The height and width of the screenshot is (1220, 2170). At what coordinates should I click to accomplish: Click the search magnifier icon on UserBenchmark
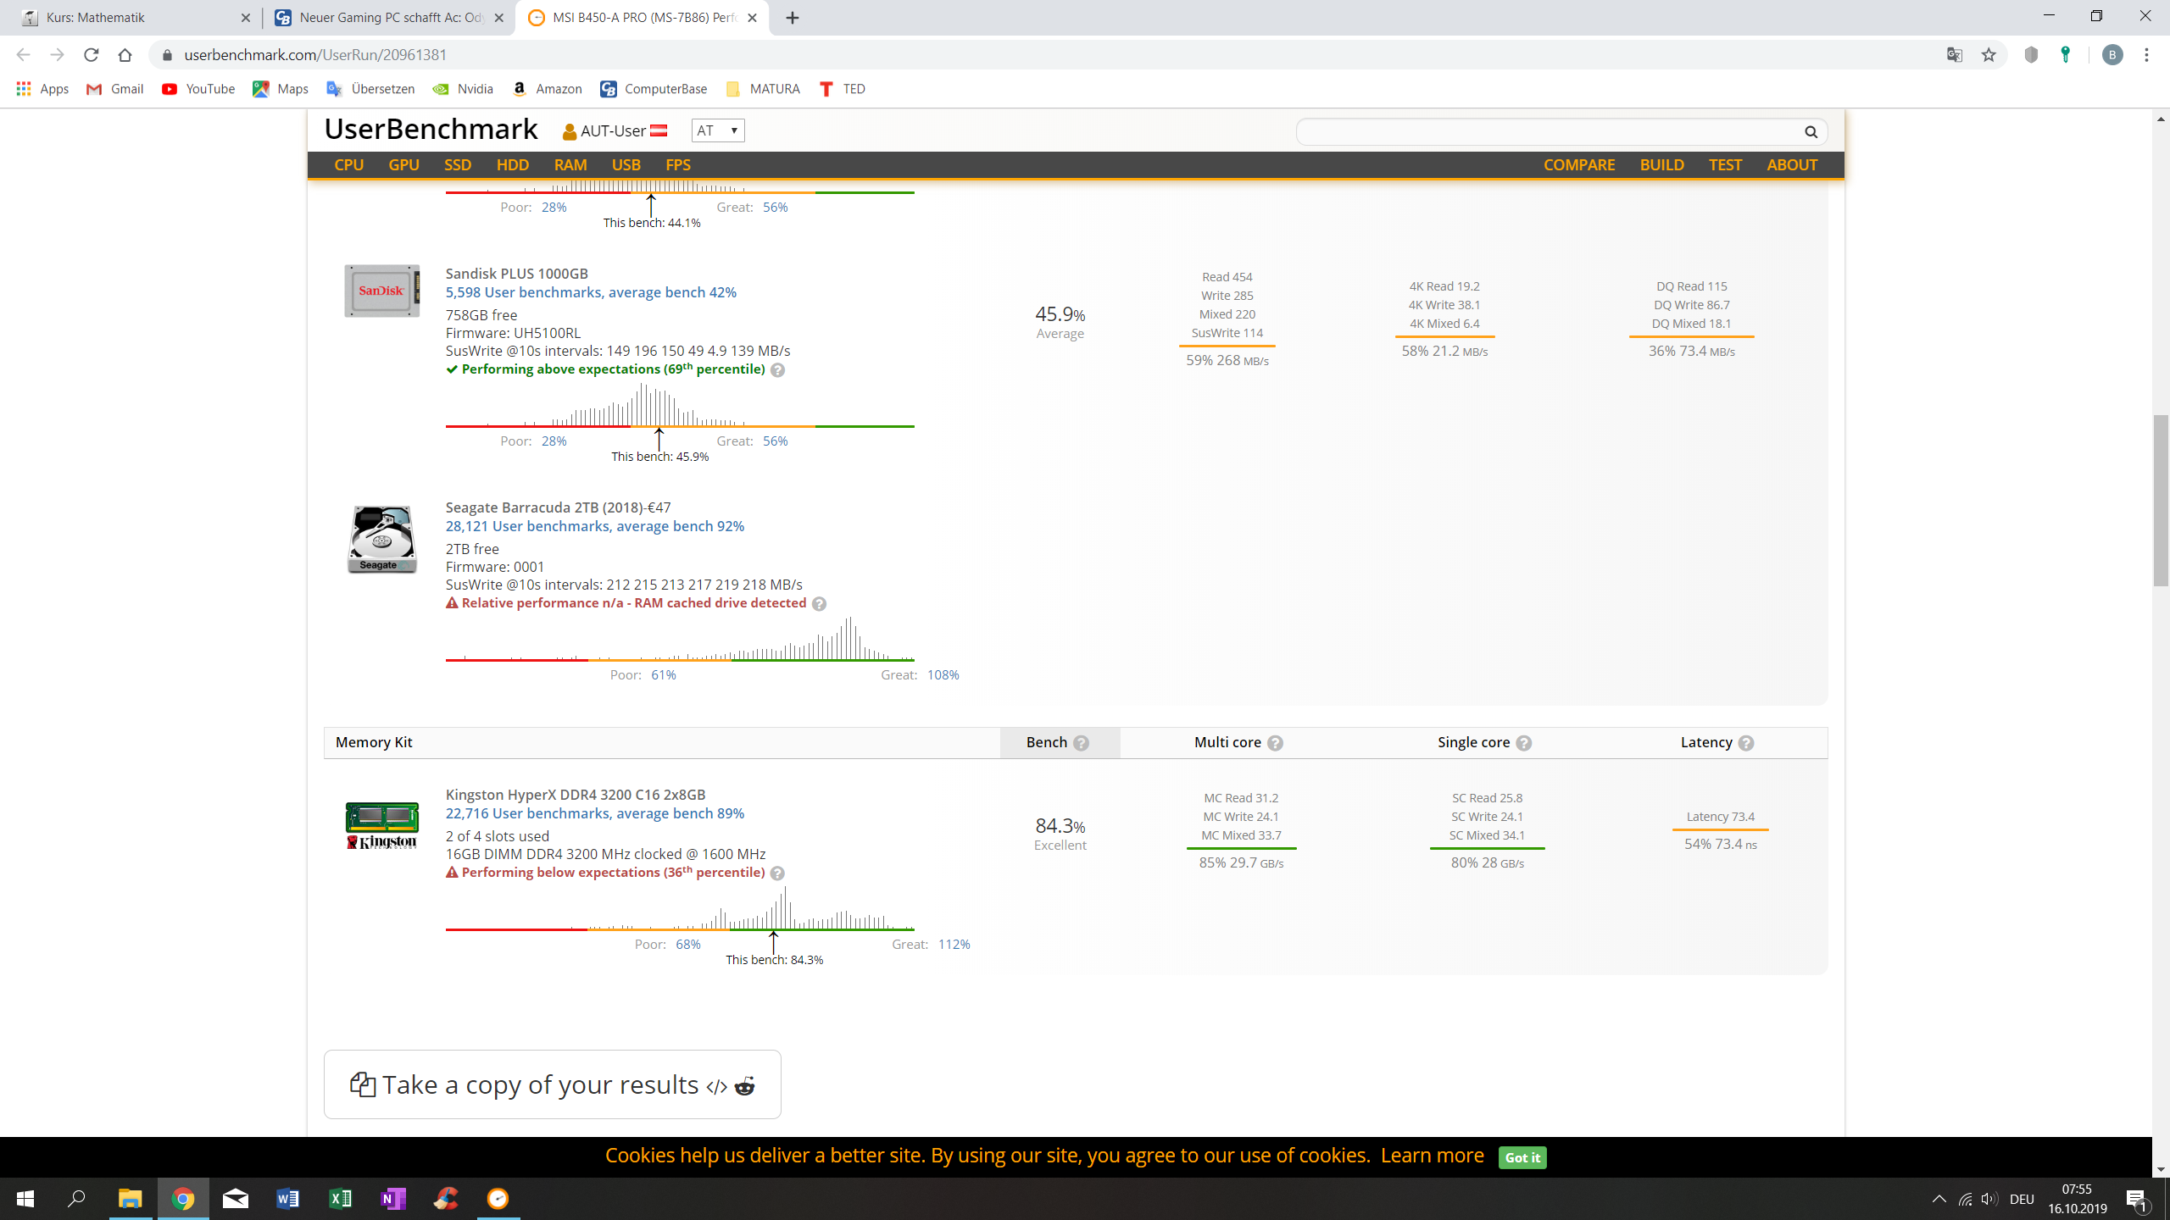click(x=1811, y=131)
